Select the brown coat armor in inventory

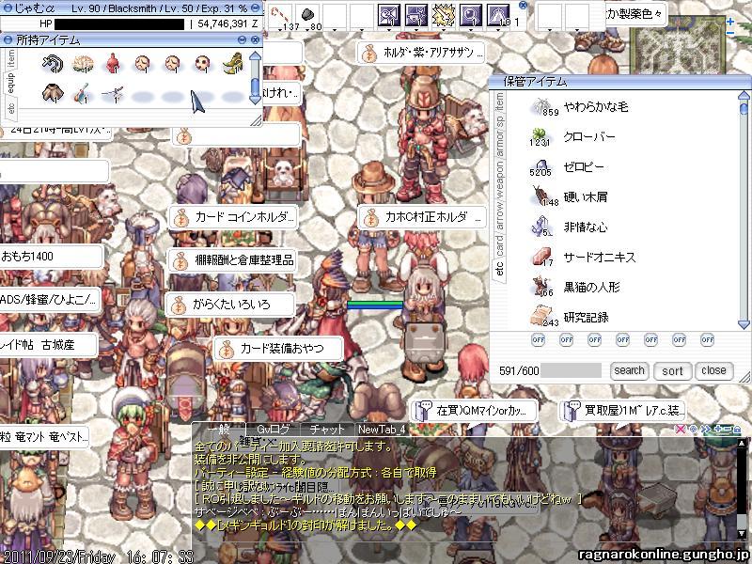pyautogui.click(x=53, y=93)
